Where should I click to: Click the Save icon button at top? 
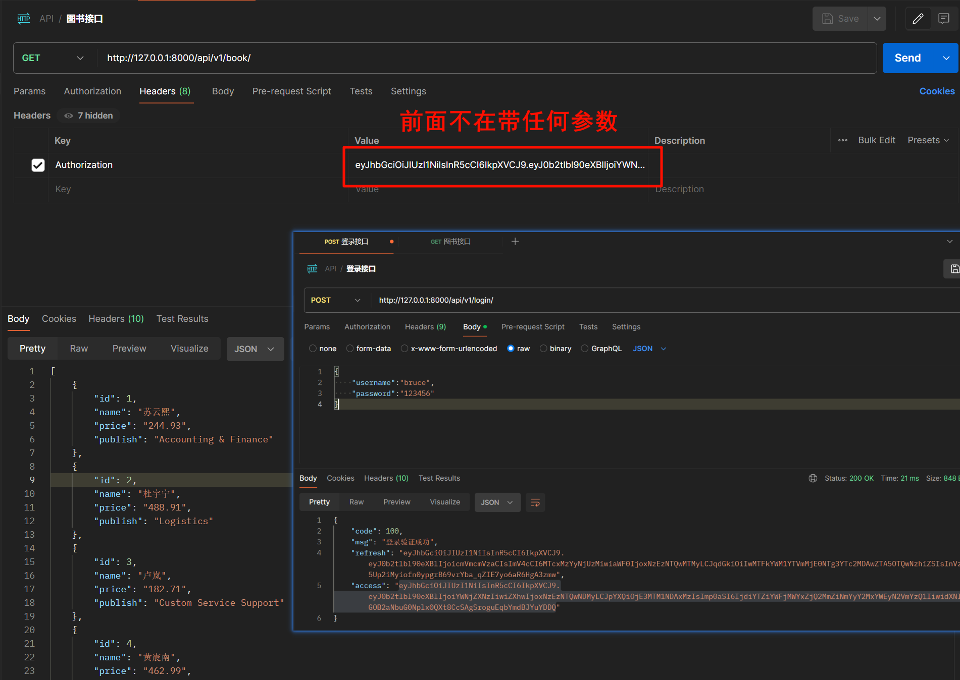click(840, 19)
